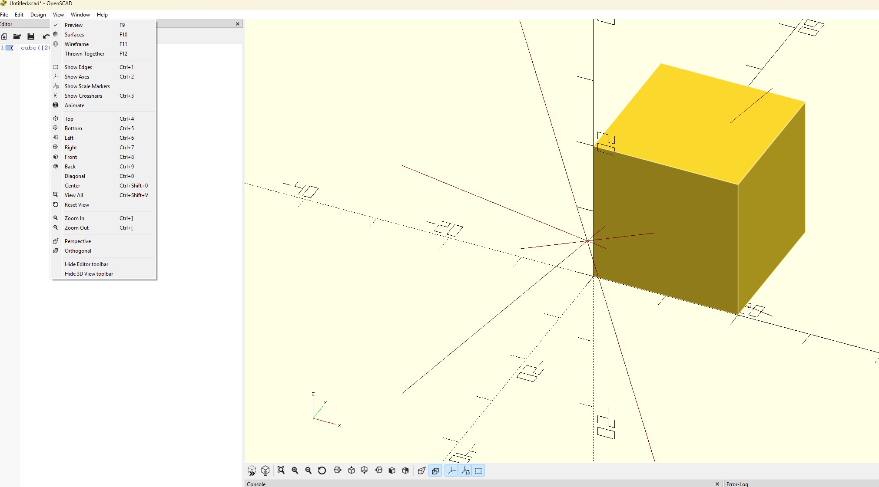
Task: Toggle Show Axes in View menu
Action: coord(103,77)
